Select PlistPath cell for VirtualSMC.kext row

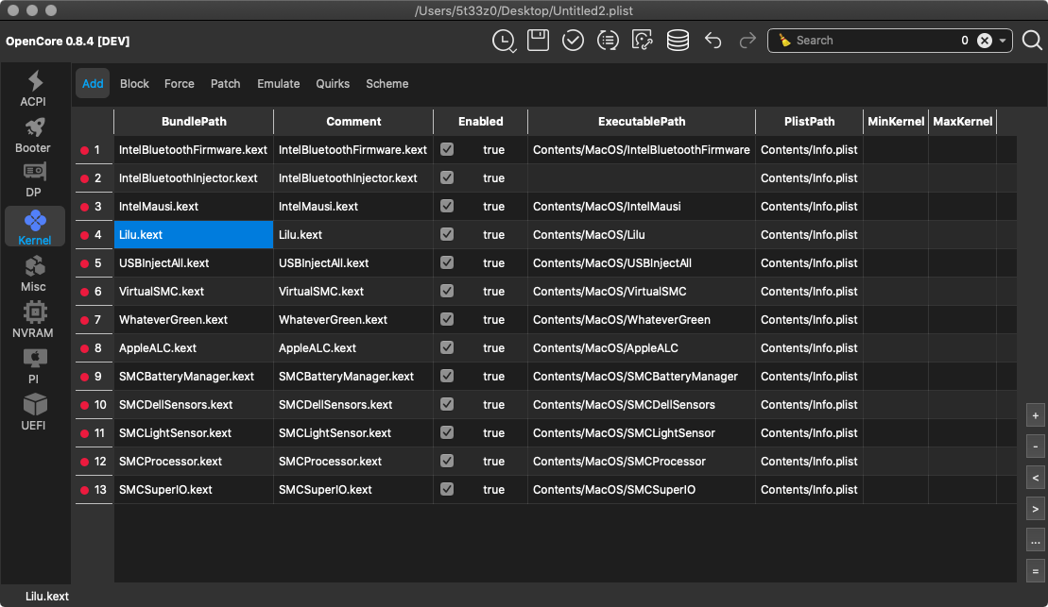click(810, 291)
